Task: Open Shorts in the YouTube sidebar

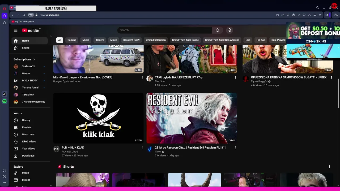Action: click(x=29, y=48)
